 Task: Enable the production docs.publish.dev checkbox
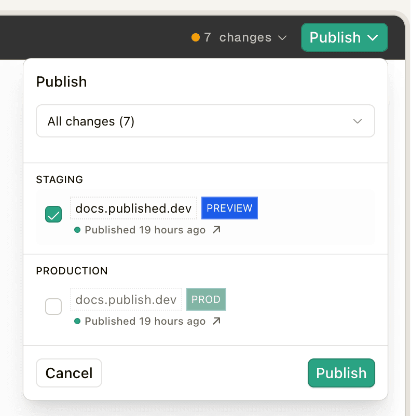[x=53, y=307]
